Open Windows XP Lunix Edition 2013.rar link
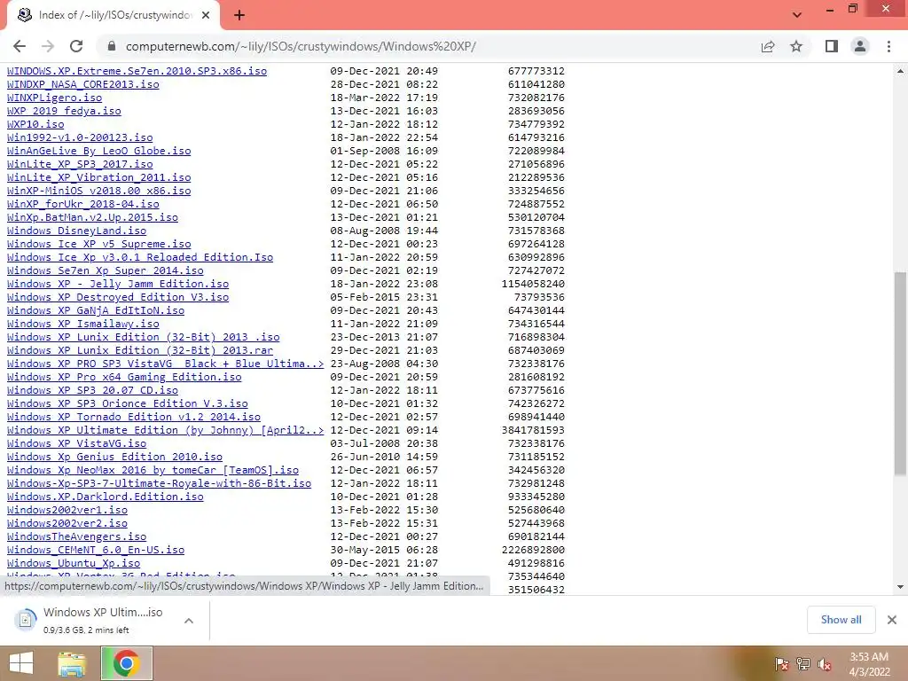The image size is (908, 681). tap(139, 350)
